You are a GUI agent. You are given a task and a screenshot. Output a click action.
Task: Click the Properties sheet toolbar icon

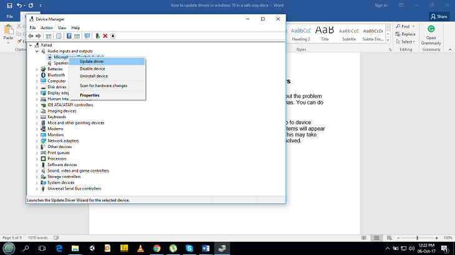(x=59, y=36)
